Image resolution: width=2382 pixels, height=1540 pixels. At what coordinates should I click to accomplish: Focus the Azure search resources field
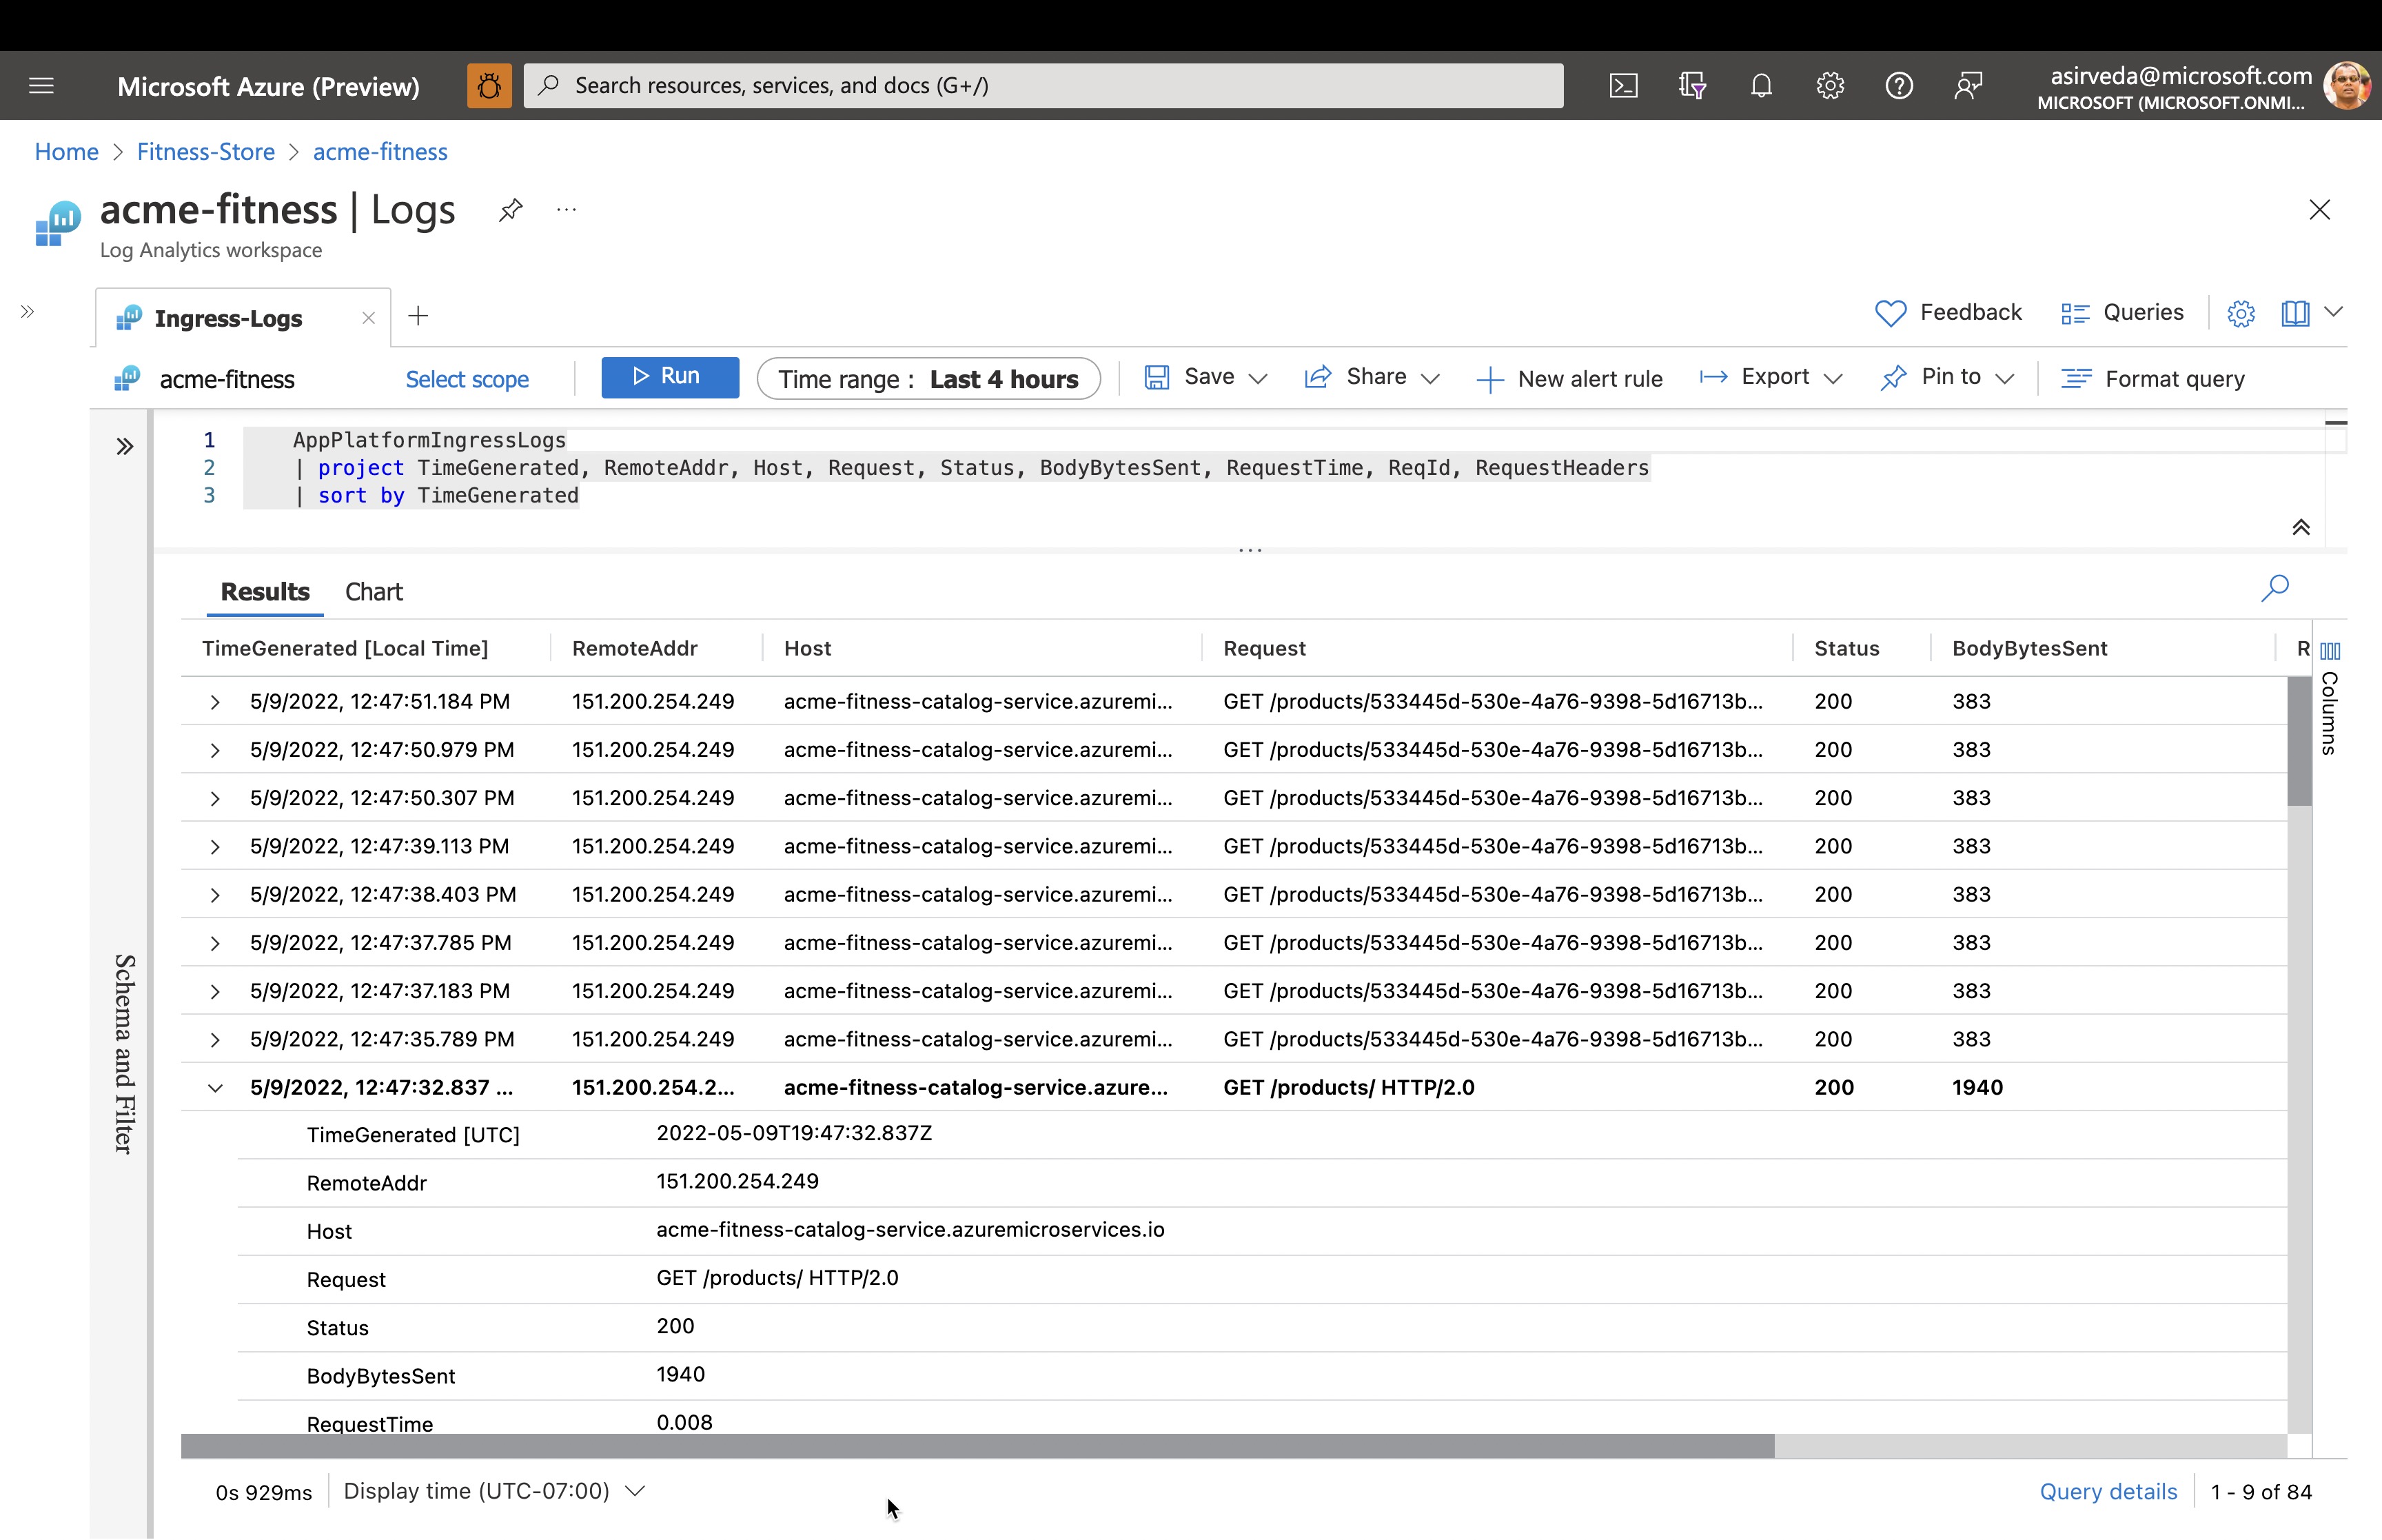pos(1043,86)
